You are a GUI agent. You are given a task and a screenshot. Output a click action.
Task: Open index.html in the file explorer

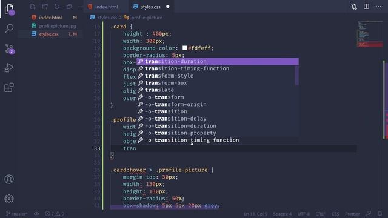[x=50, y=18]
